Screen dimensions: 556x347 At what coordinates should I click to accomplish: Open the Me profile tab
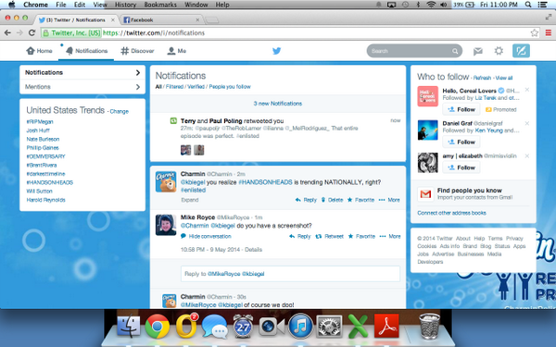(x=177, y=51)
